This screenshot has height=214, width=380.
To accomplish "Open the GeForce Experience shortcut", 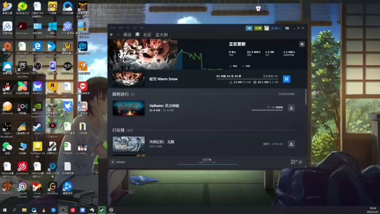I will (38, 110).
